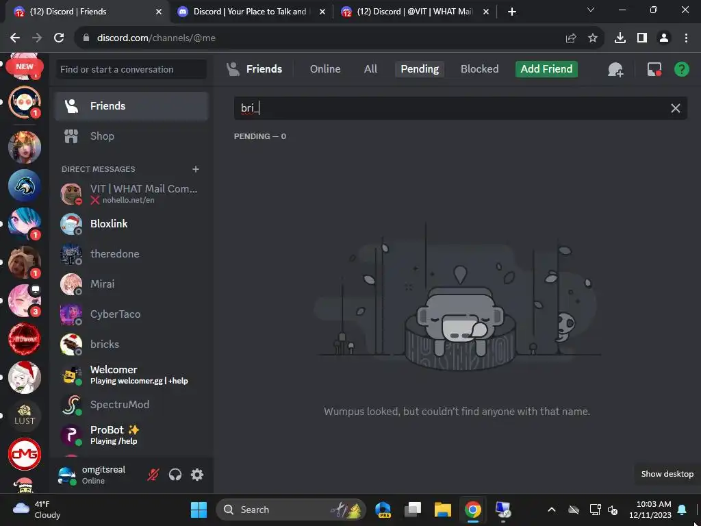The width and height of the screenshot is (701, 526).
Task: Toggle the microphone mute icon
Action: click(153, 475)
